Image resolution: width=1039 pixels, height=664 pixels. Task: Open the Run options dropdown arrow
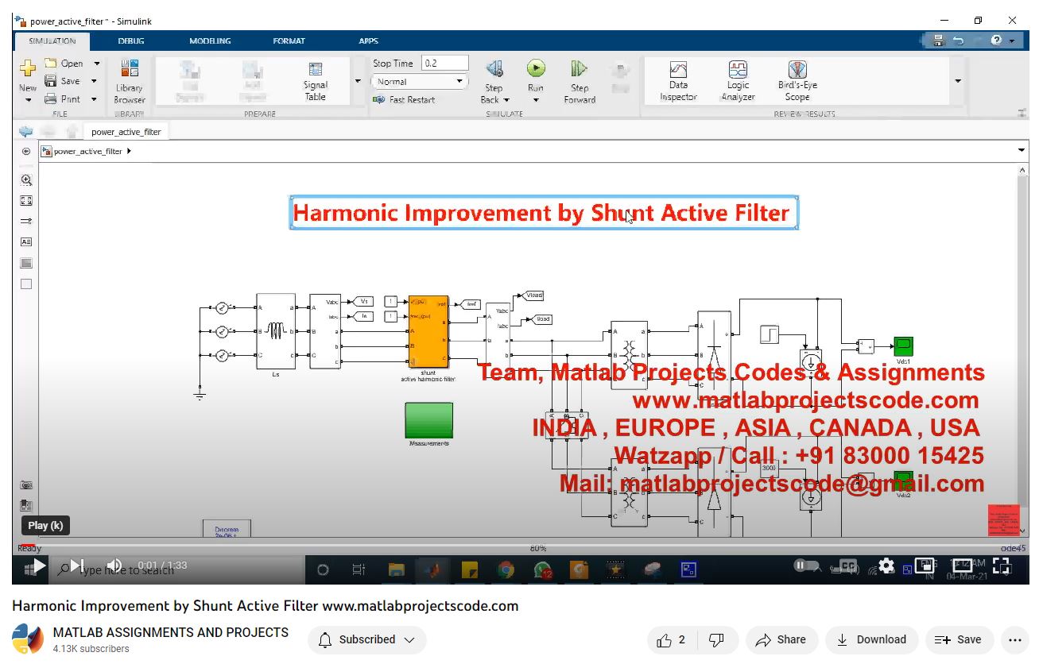click(x=536, y=100)
